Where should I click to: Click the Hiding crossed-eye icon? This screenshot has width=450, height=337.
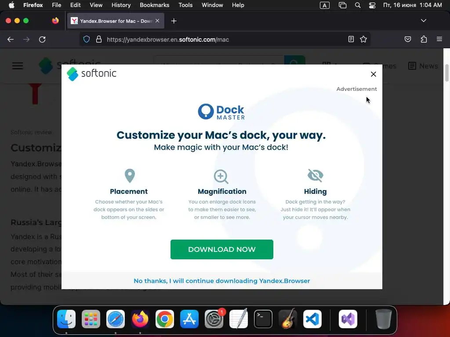[316, 175]
